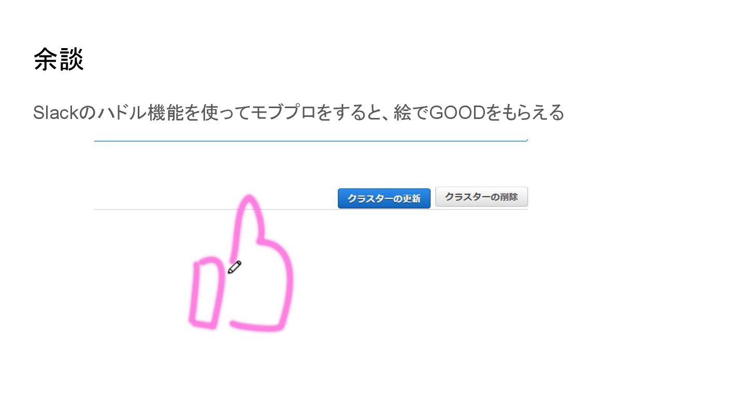Click the word GOOD in the subtitle
The width and height of the screenshot is (746, 419).
(x=457, y=112)
